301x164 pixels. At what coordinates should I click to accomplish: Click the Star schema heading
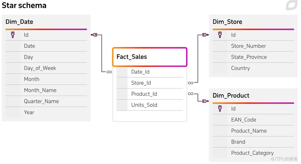pyautogui.click(x=24, y=5)
